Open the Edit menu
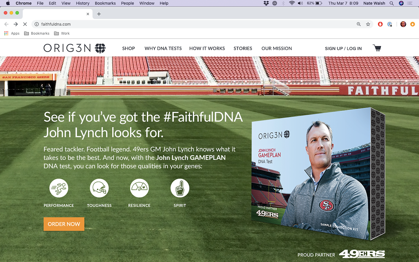This screenshot has width=419, height=262. (52, 3)
